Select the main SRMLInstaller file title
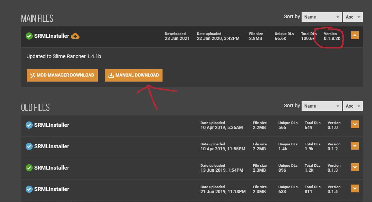The width and height of the screenshot is (372, 202). (52, 36)
